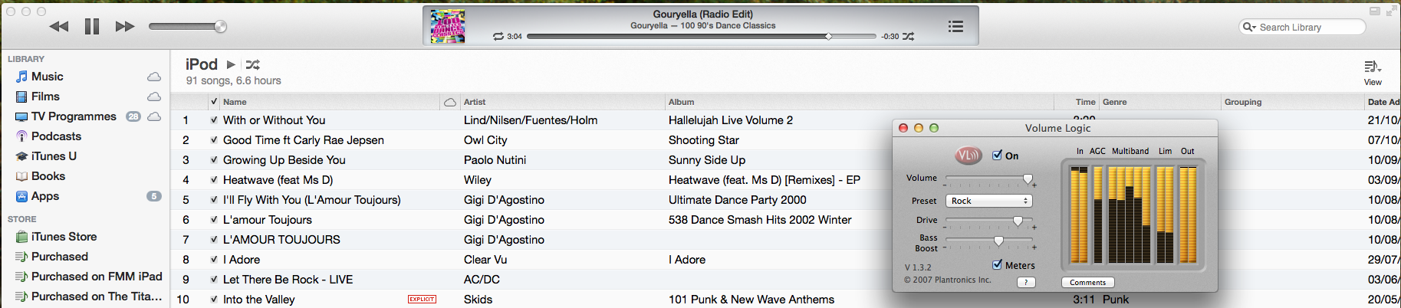Click the iTunes mini player icon

coord(1375,11)
